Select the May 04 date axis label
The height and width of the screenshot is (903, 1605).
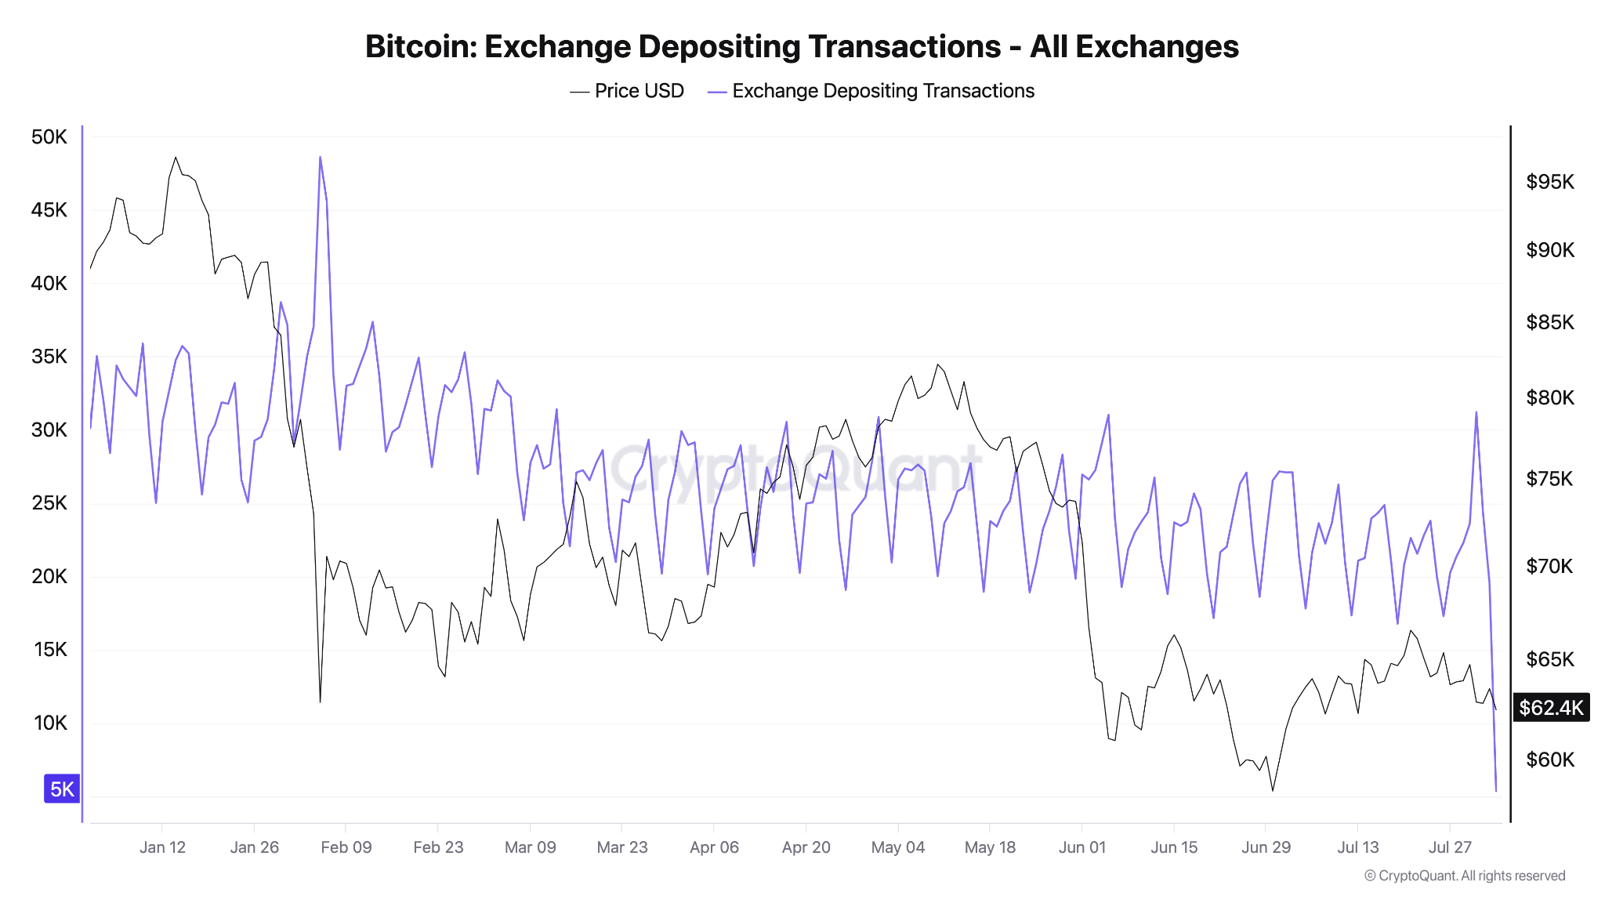click(x=898, y=847)
